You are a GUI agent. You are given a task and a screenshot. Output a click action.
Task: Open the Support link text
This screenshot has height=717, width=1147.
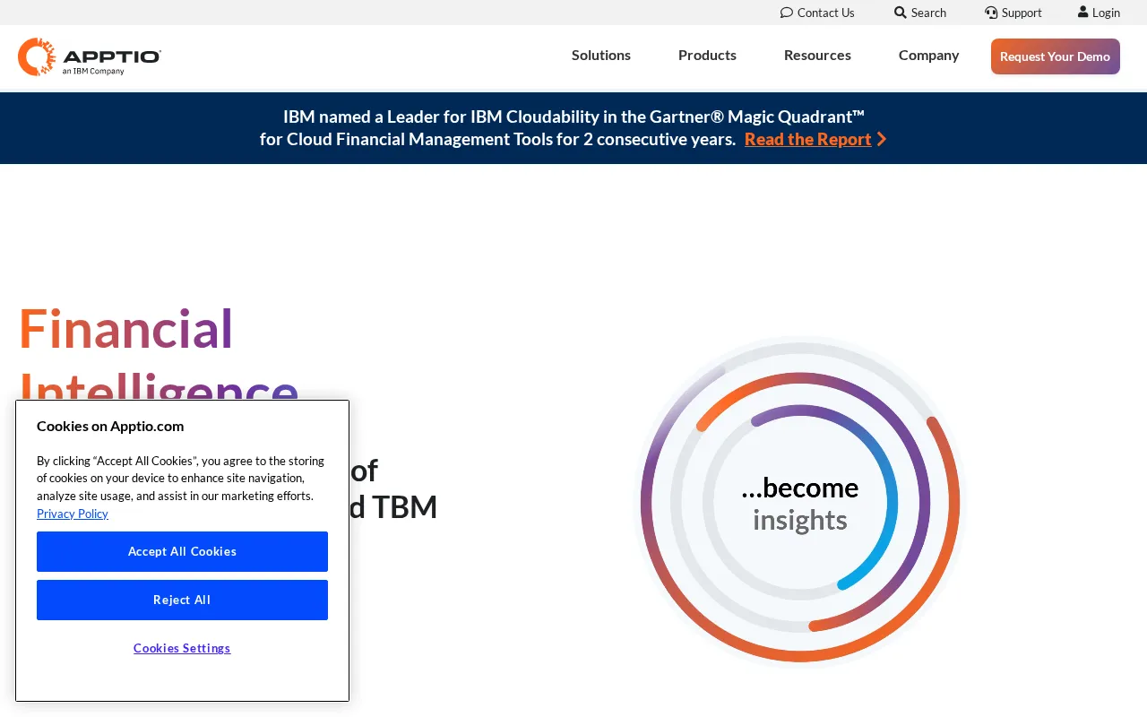[1022, 13]
